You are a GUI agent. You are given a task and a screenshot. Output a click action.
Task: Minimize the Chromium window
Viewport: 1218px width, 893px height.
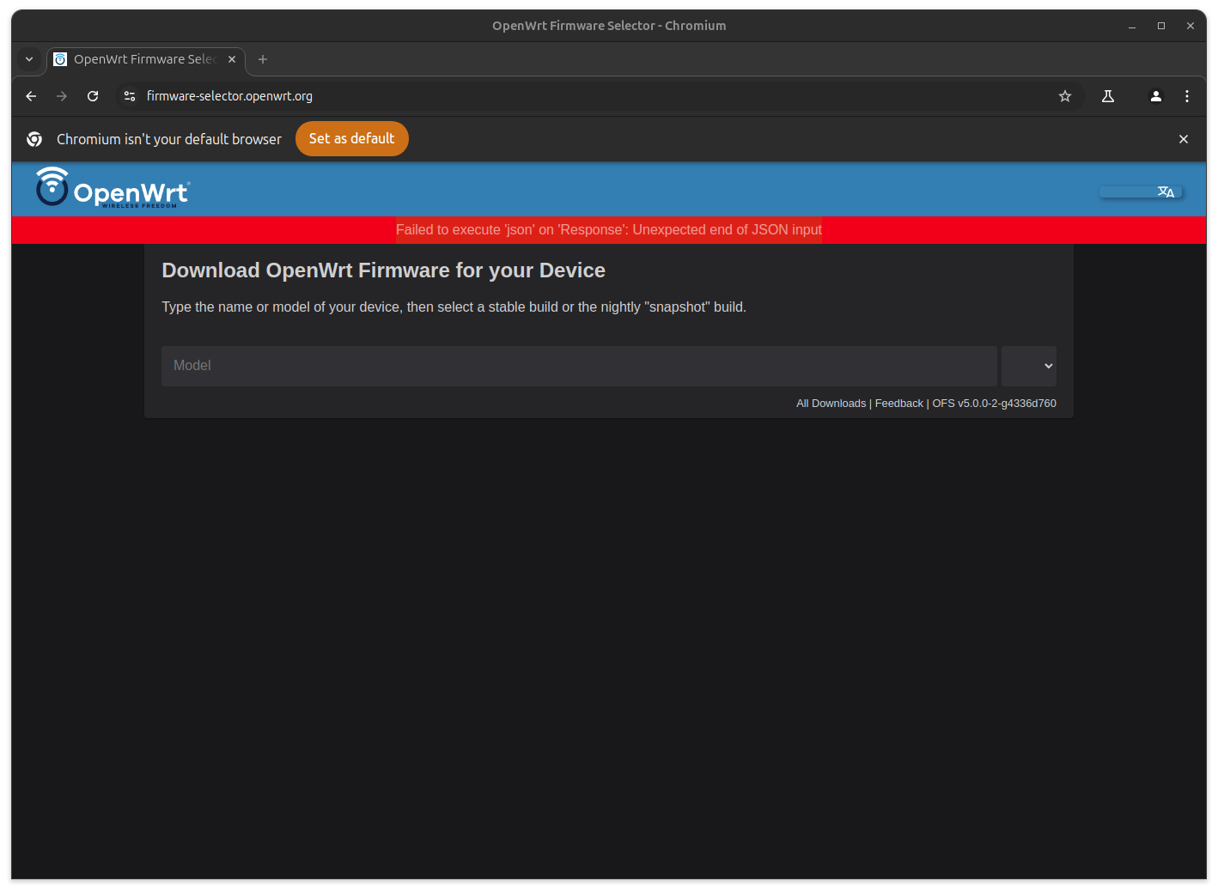click(x=1132, y=26)
